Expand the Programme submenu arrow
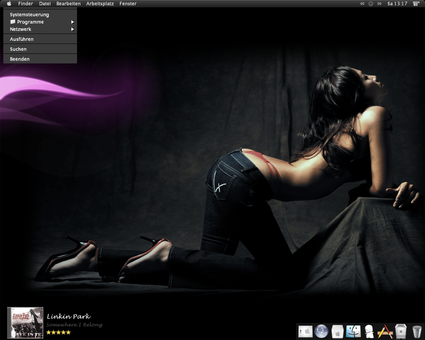This screenshot has height=340, width=425. pos(72,22)
